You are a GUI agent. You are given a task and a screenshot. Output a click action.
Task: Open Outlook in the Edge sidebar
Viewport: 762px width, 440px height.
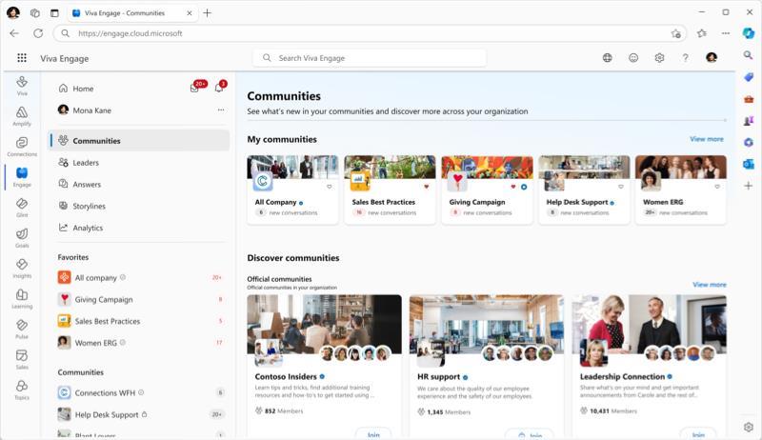pyautogui.click(x=749, y=164)
